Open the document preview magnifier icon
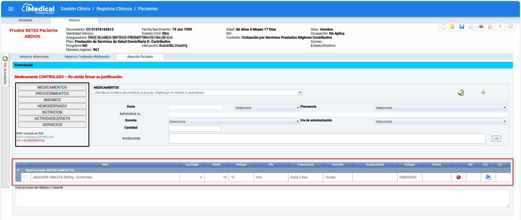The image size is (521, 220). [x=490, y=26]
